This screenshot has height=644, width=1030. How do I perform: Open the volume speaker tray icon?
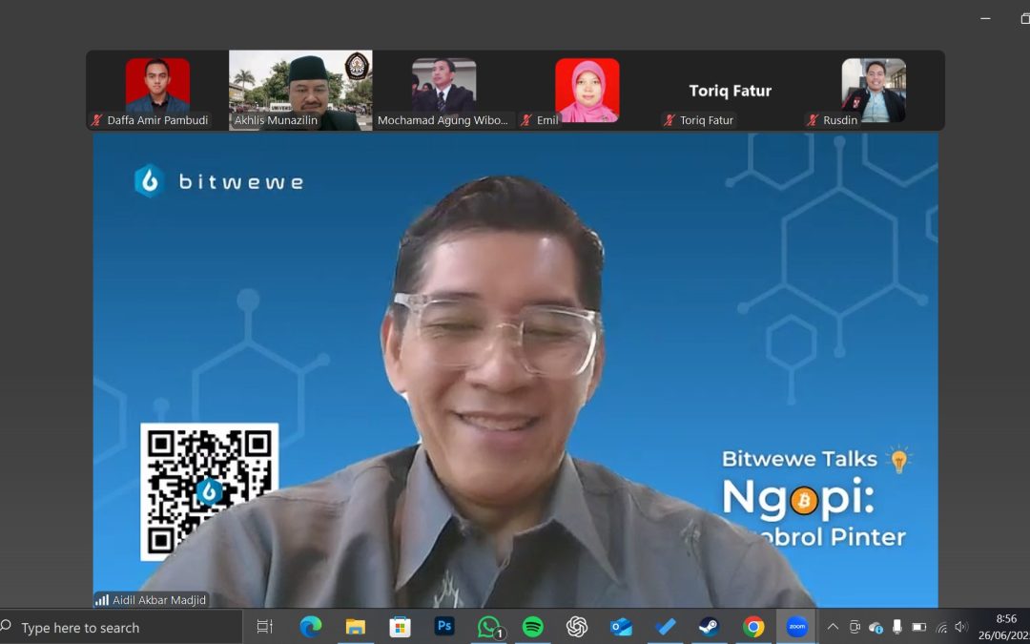pyautogui.click(x=961, y=628)
